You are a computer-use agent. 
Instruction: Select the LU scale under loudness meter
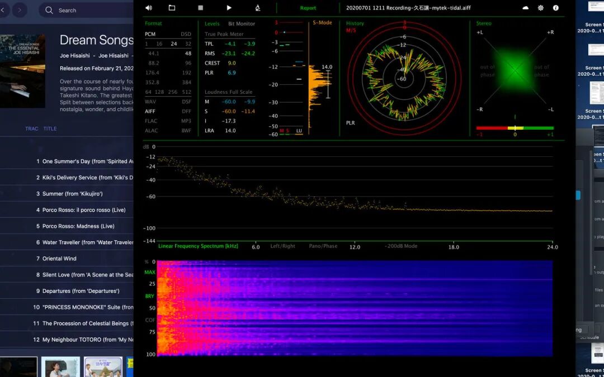pyautogui.click(x=299, y=131)
